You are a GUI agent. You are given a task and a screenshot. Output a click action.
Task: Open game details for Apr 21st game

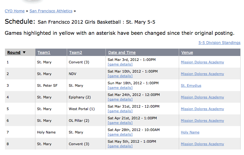click(120, 123)
